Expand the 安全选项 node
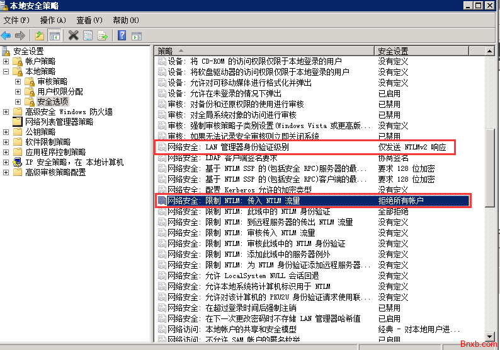 click(18, 102)
